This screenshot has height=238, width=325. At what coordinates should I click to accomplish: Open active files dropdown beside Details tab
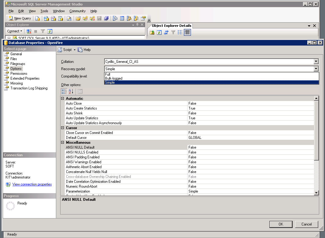pyautogui.click(x=309, y=26)
